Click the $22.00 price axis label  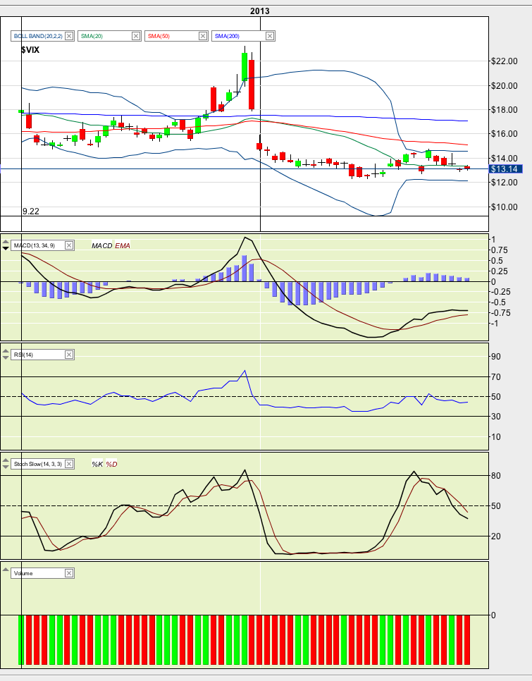tap(505, 61)
